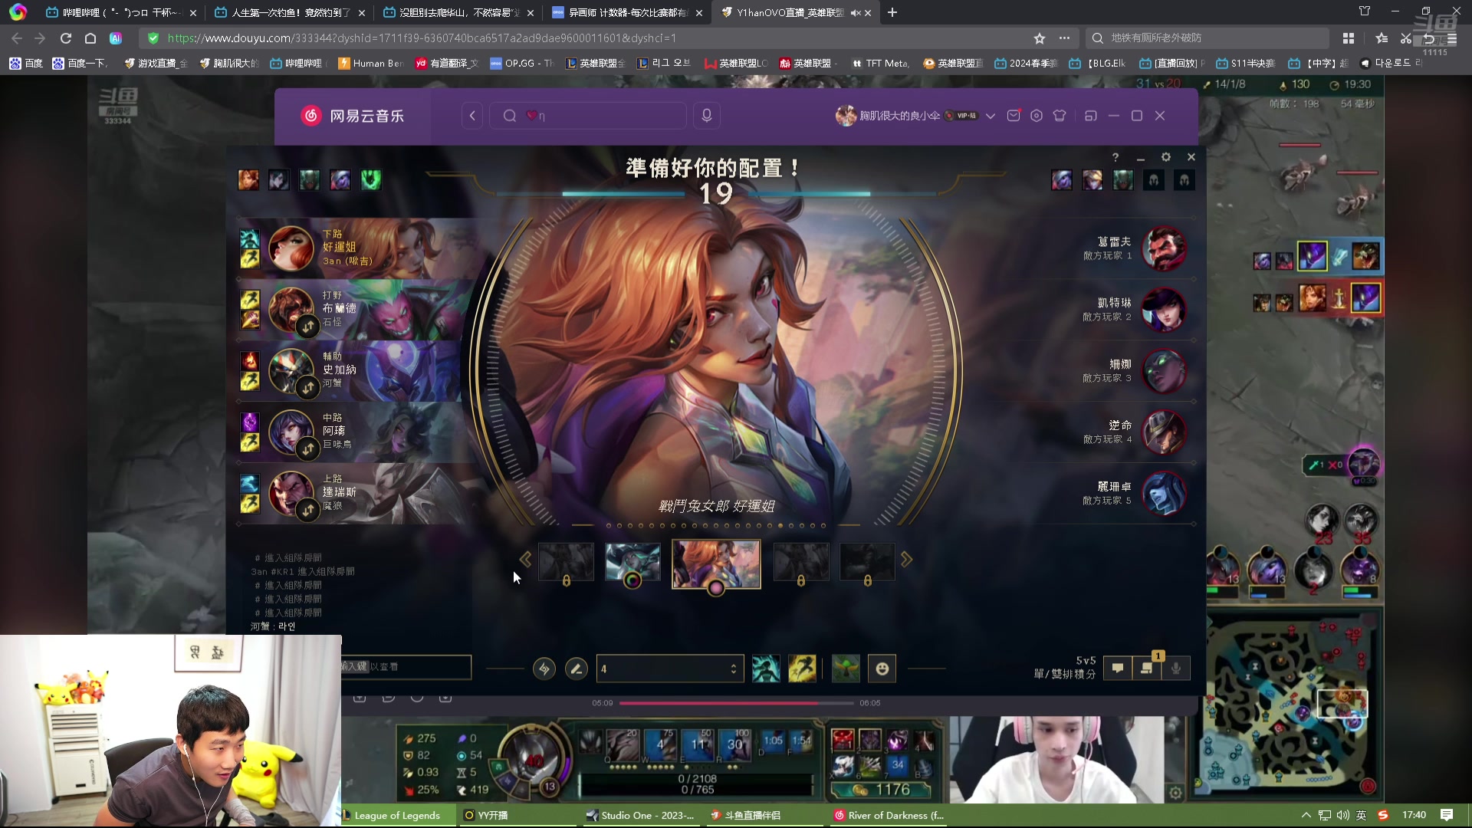Image resolution: width=1472 pixels, height=828 pixels.
Task: Open the notifications button with badge 1
Action: point(1147,667)
